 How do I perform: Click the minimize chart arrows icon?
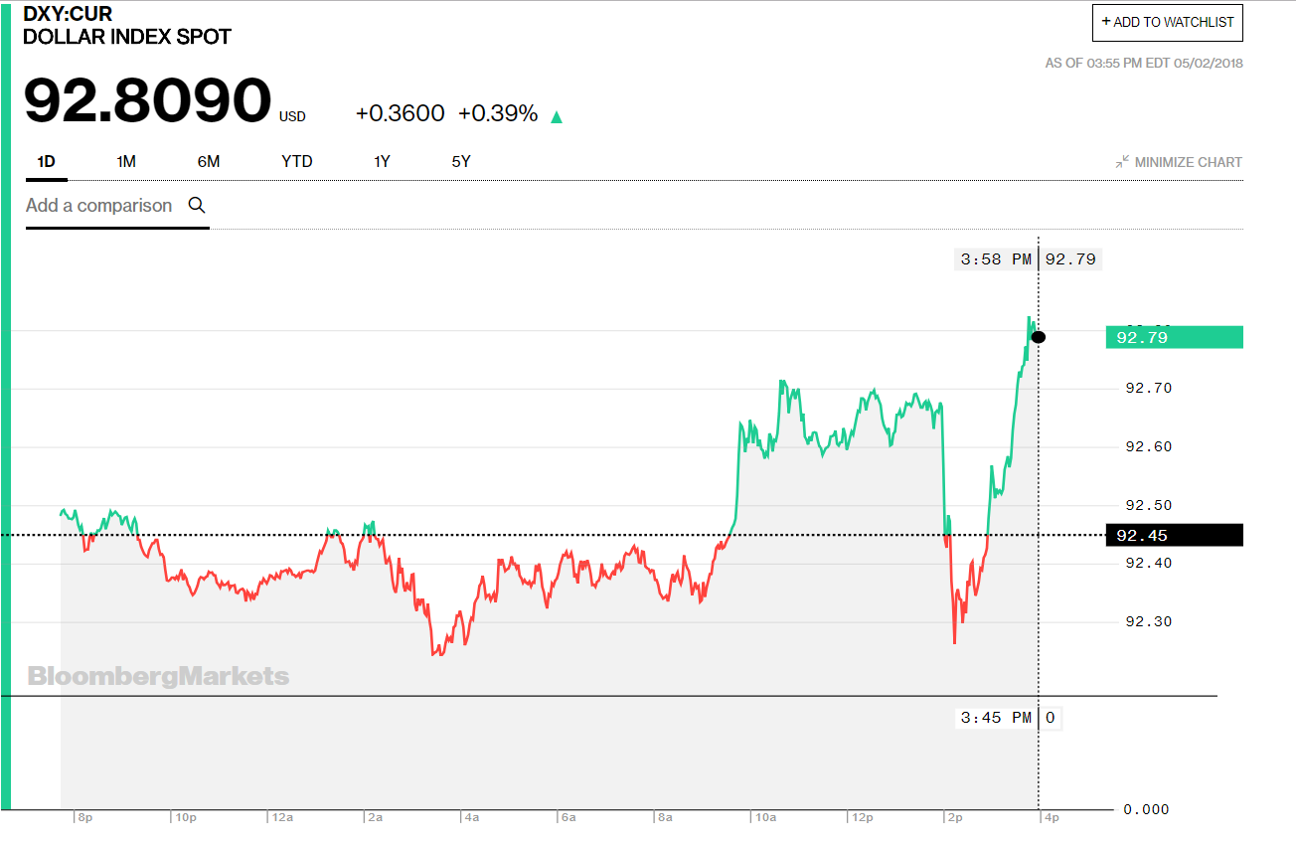click(1122, 161)
